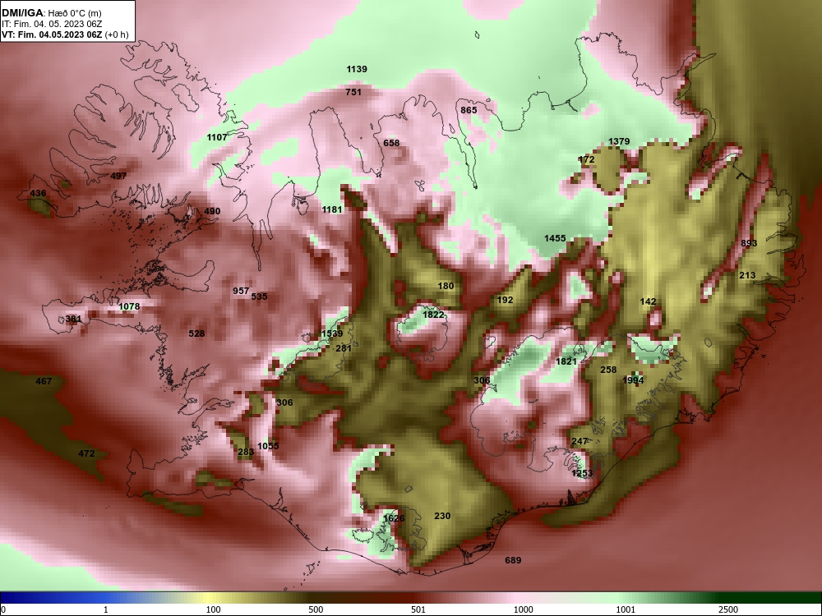
Task: Click the map value 893
Action: [x=749, y=243]
